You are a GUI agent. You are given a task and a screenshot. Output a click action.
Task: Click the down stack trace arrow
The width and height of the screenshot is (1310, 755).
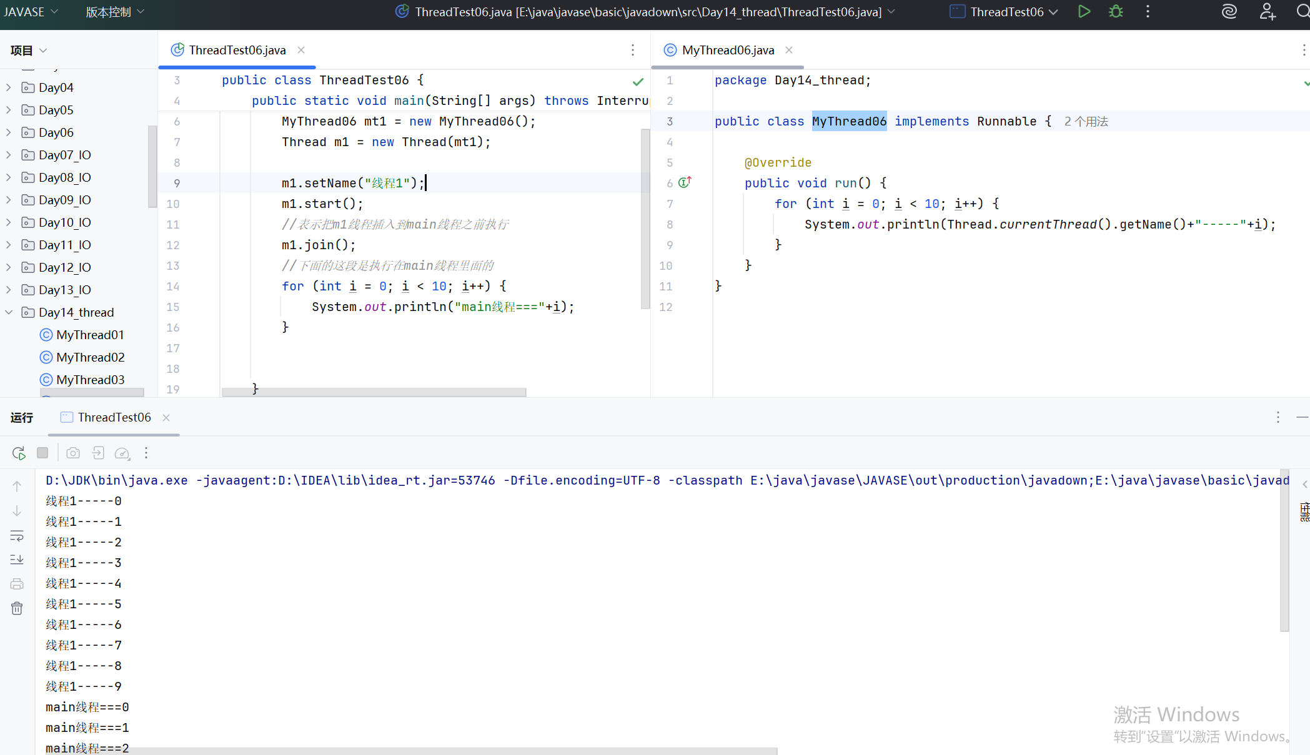[x=17, y=511]
